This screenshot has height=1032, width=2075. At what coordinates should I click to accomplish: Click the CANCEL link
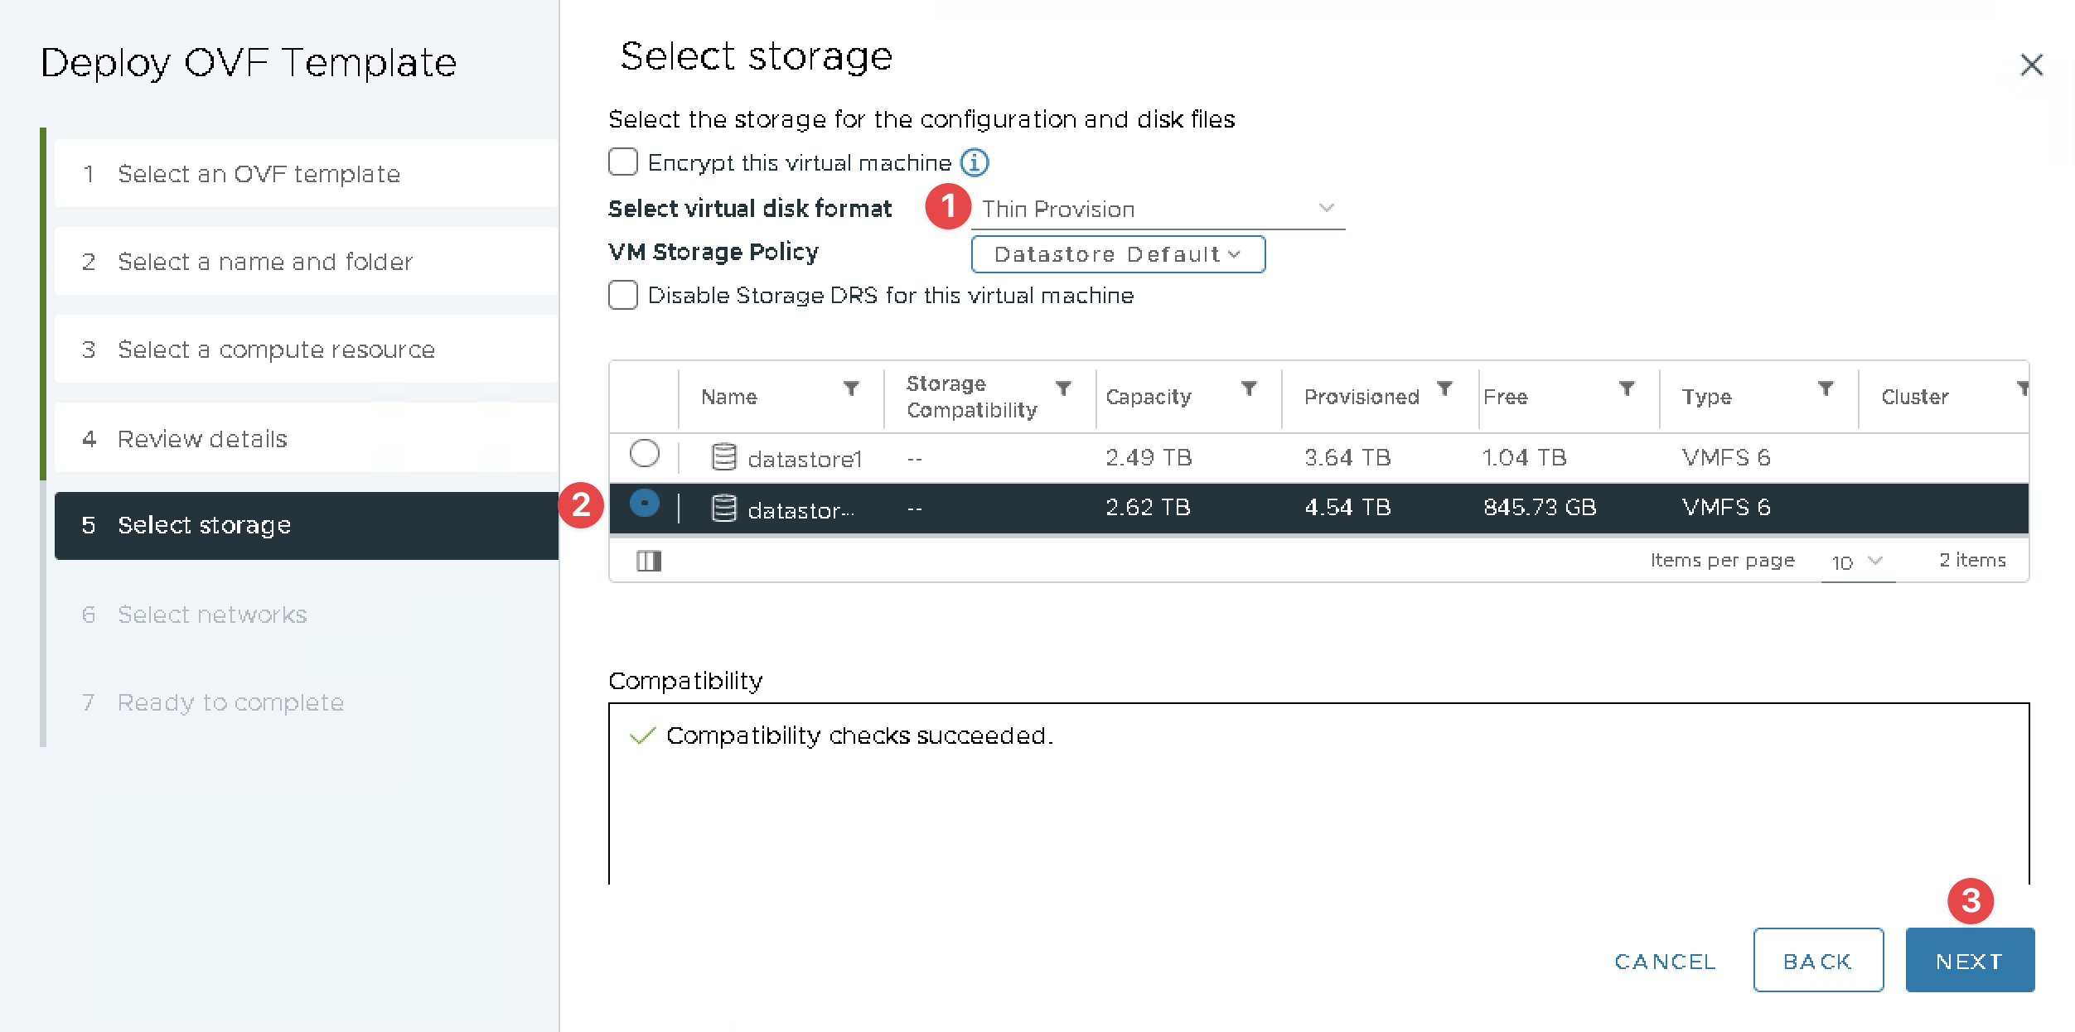(x=1665, y=961)
